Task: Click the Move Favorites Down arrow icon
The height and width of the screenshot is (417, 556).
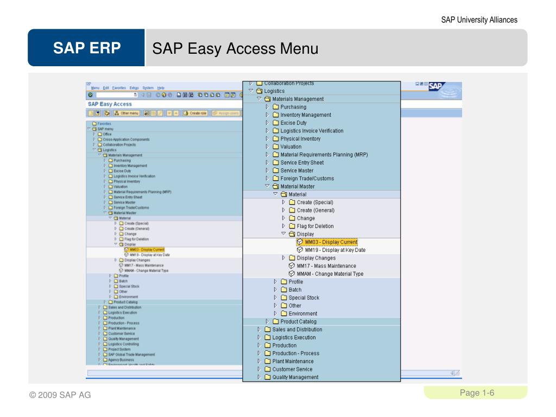Action: (169, 113)
